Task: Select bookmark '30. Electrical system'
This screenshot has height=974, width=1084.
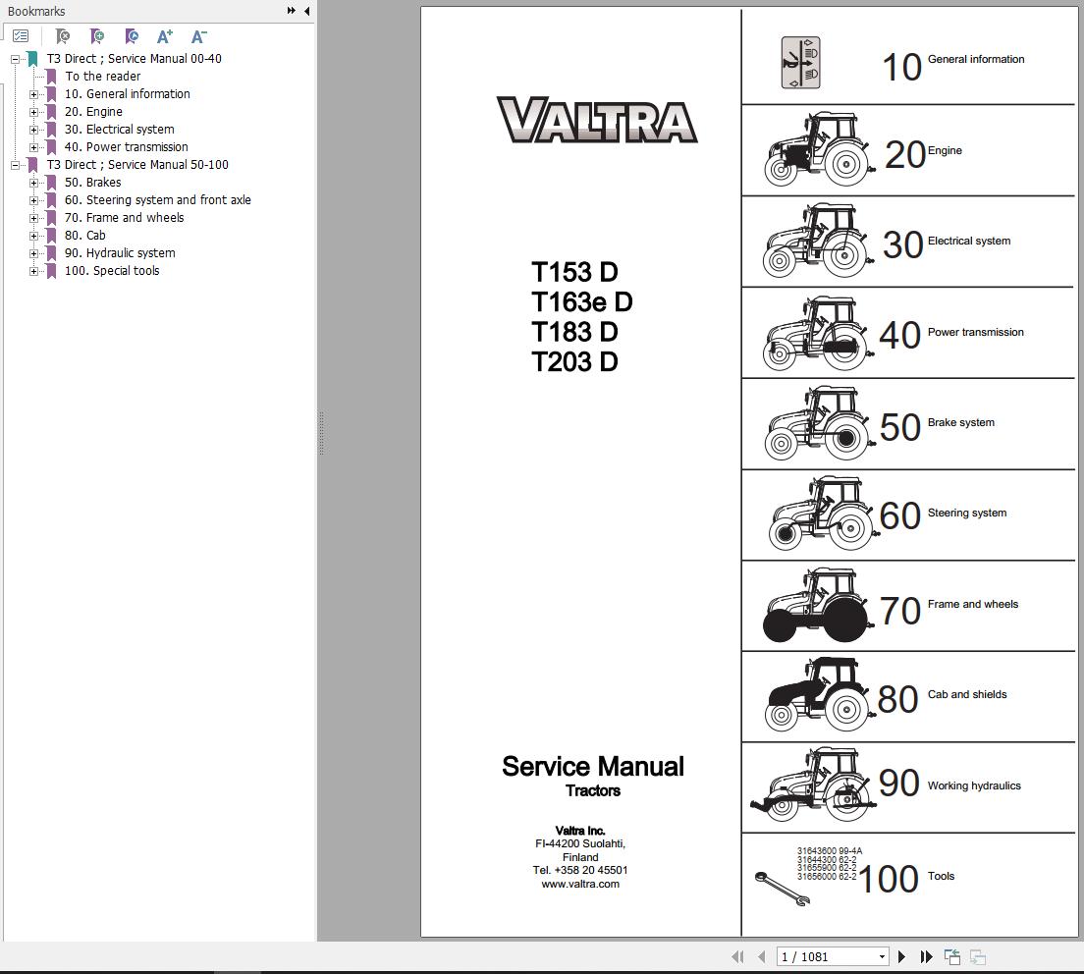Action: pyautogui.click(x=120, y=130)
